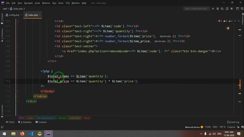Viewport: 244px width, 137px height.
Task: Run the configuration with the play icon
Action: point(213,9)
